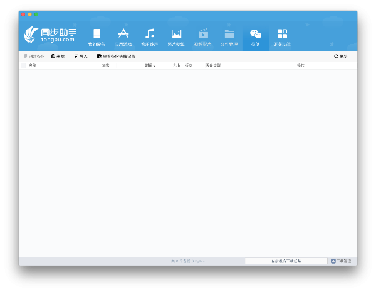Click the 设备类型 device type column header
Viewport: 376px width, 292px height.
click(213, 65)
